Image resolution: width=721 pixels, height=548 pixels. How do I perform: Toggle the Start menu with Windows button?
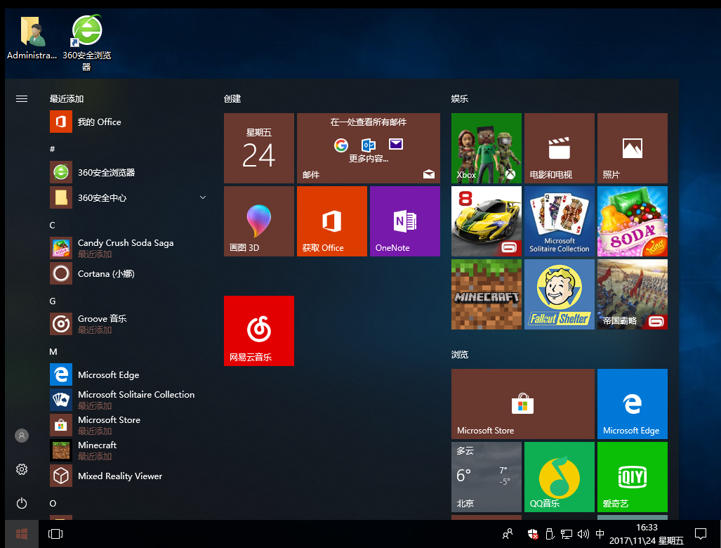coord(22,534)
